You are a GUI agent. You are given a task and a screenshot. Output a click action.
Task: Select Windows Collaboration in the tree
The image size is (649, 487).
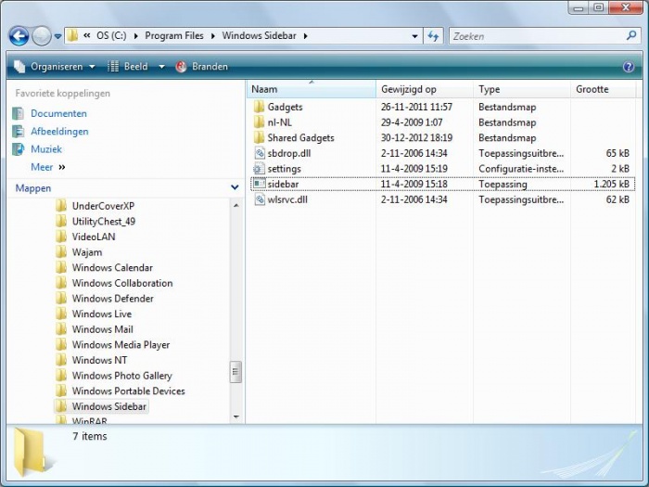click(122, 283)
